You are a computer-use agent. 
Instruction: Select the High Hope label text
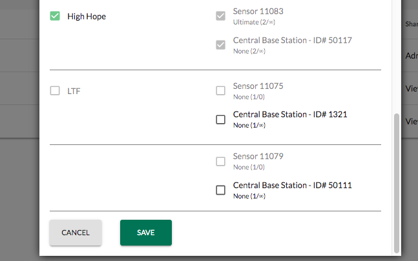(87, 17)
